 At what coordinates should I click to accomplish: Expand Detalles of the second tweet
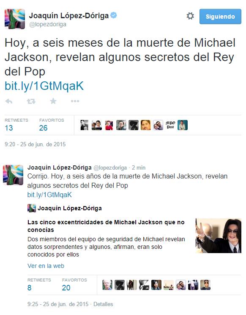point(103,304)
